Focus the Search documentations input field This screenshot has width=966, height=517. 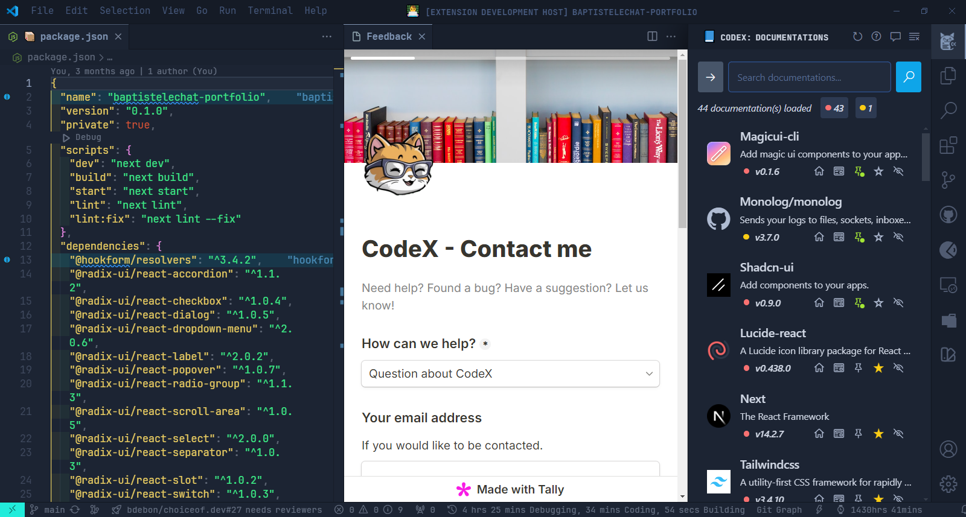809,77
